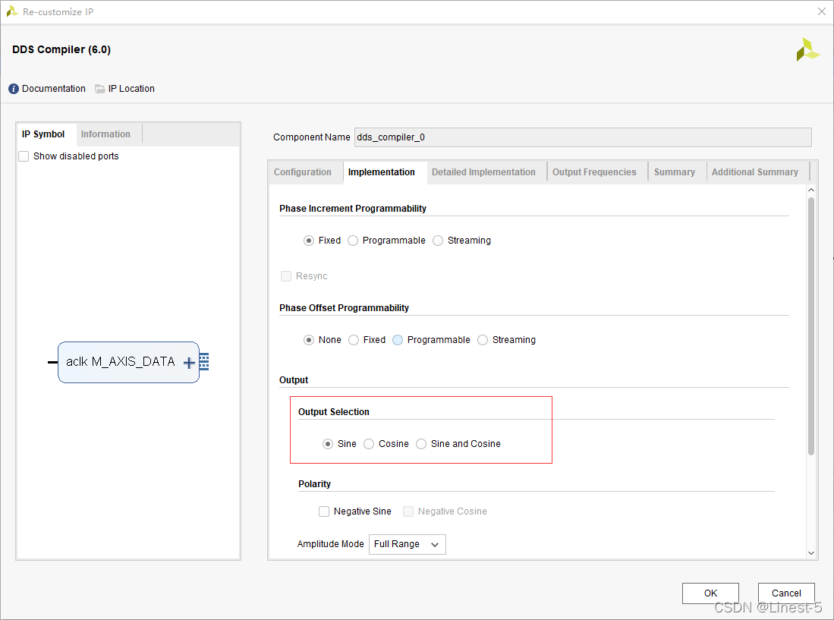Open the Additional Summary tab
Viewport: 834px width, 620px height.
tap(755, 172)
